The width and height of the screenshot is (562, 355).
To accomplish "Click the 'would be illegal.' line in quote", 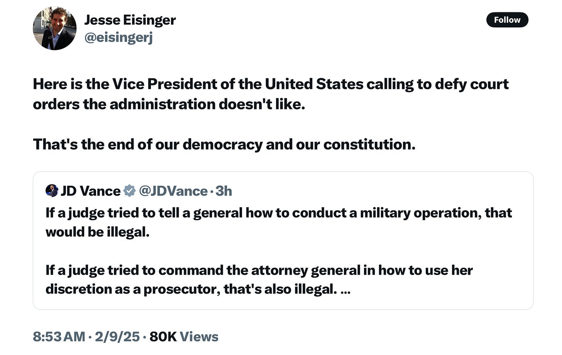I will pos(98,232).
